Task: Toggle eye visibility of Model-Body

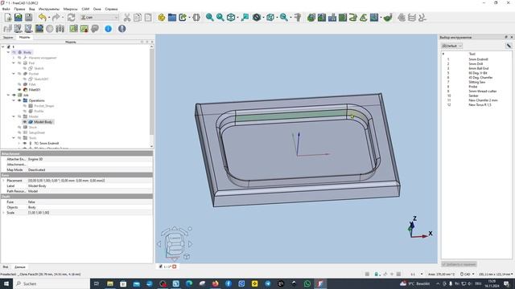Action: point(25,122)
